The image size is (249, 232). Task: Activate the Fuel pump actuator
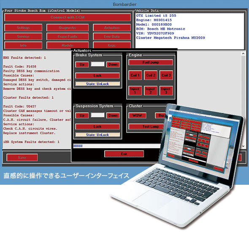[151, 62]
